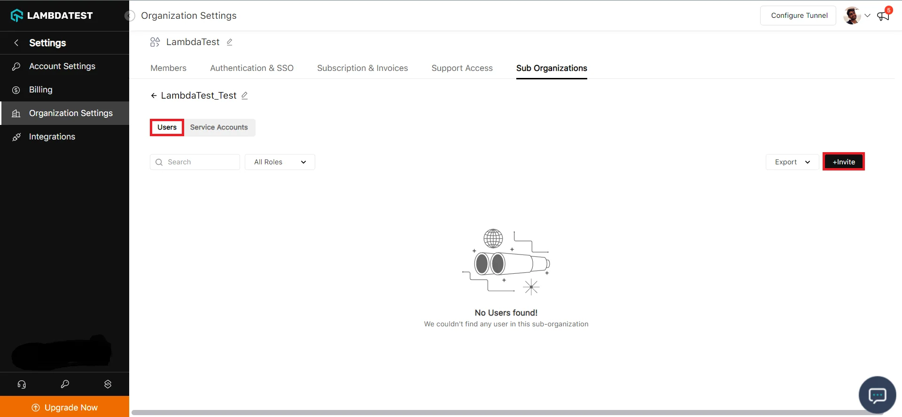Collapse the sidebar with the circular arrow

[x=130, y=16]
